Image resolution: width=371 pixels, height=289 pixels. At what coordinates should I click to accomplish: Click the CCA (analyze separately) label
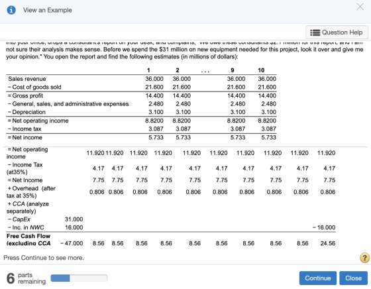(28, 207)
